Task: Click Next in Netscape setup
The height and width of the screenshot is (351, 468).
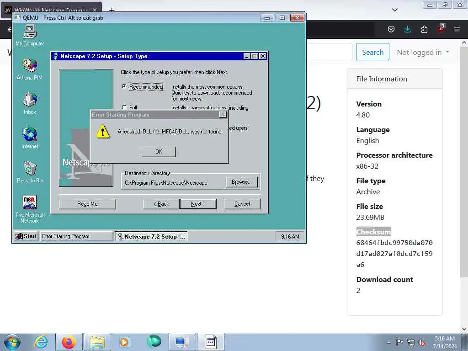Action: pyautogui.click(x=198, y=204)
